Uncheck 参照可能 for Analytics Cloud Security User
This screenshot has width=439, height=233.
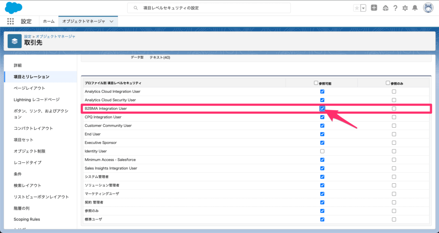coord(322,100)
